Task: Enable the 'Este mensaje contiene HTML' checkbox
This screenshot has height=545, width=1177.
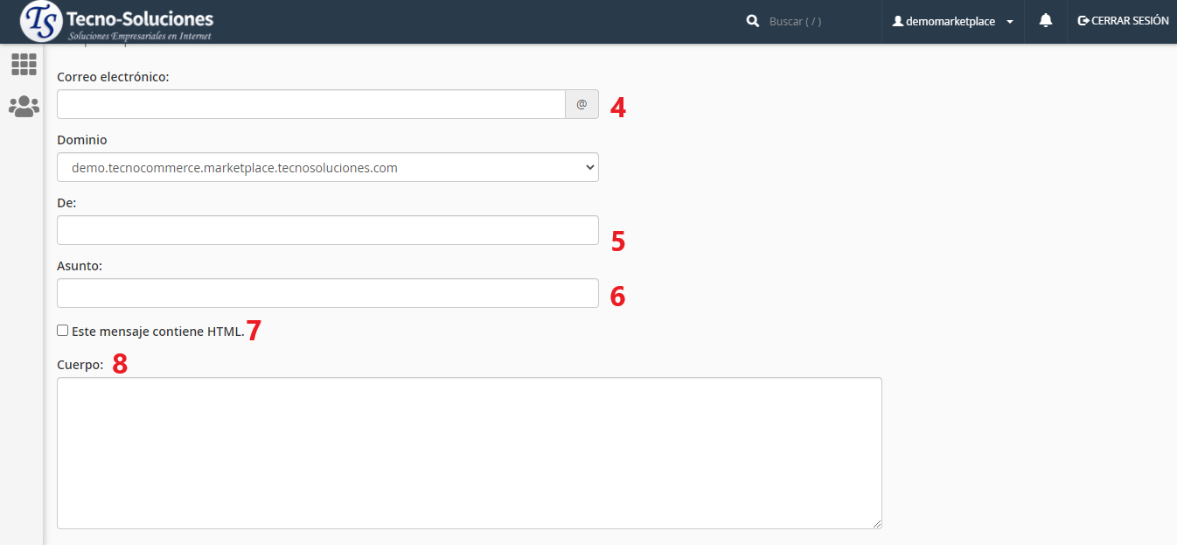Action: tap(63, 331)
